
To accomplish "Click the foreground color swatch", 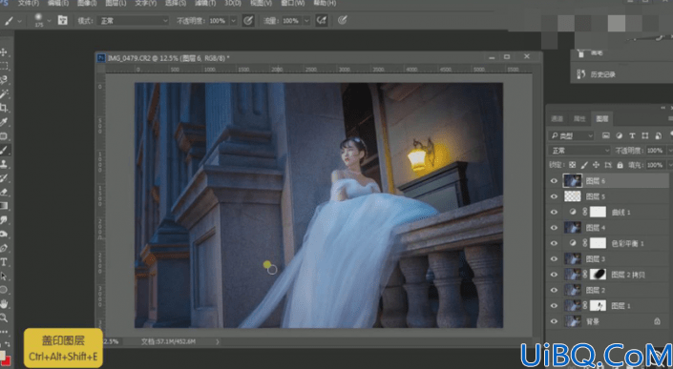I will click(x=2, y=356).
